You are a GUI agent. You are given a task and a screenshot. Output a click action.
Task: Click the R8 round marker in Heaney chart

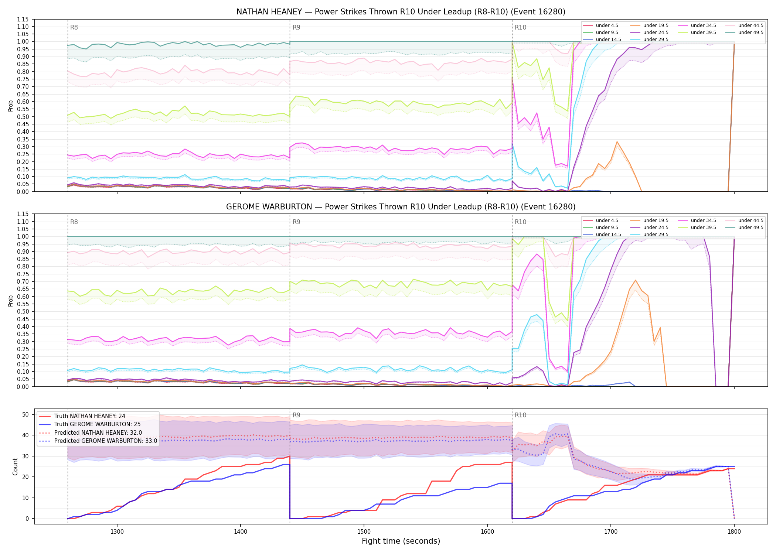tap(74, 27)
